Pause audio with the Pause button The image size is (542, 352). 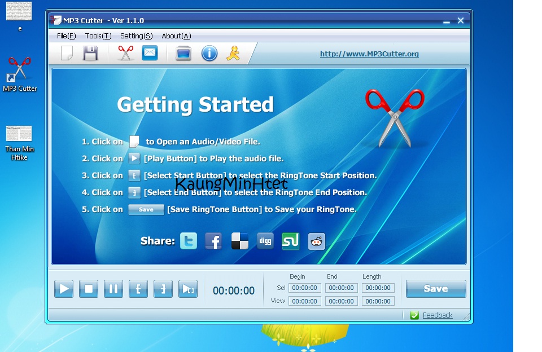click(113, 289)
